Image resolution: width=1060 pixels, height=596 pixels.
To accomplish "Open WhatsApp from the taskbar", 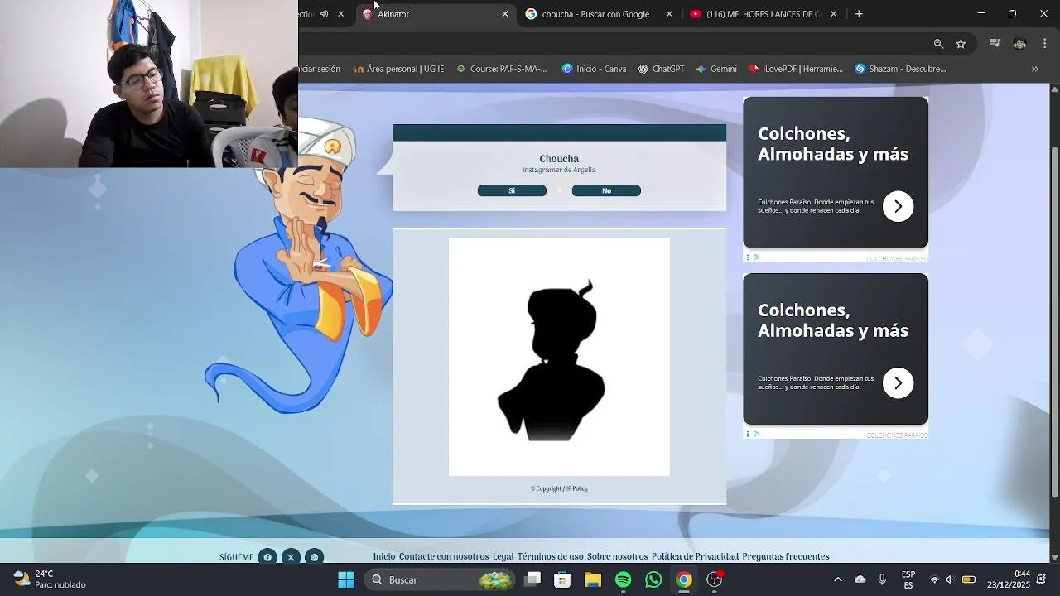I will pyautogui.click(x=653, y=579).
